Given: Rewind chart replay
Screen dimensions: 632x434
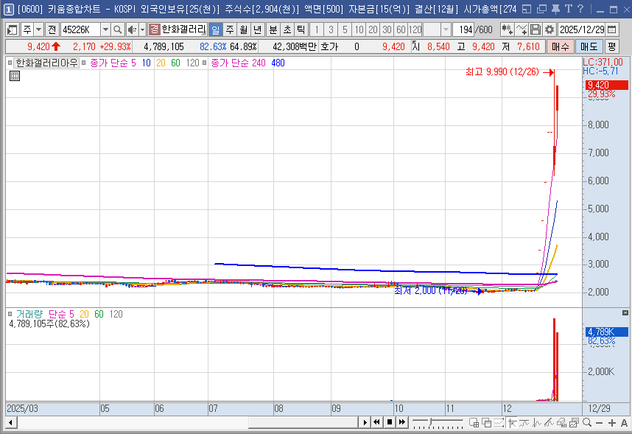Looking at the screenshot, I should (376, 422).
